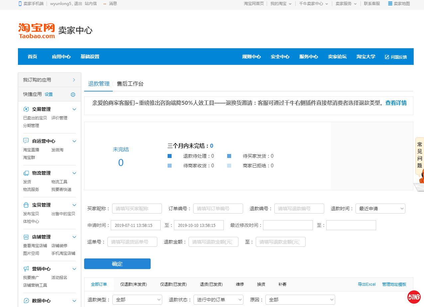Screen dimensions: 424x307
Task: Expand the 我订购的应用 panel chevron
Action: (74, 79)
